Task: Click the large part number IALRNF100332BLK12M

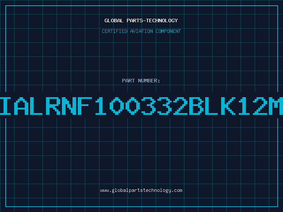Action: tap(141, 106)
